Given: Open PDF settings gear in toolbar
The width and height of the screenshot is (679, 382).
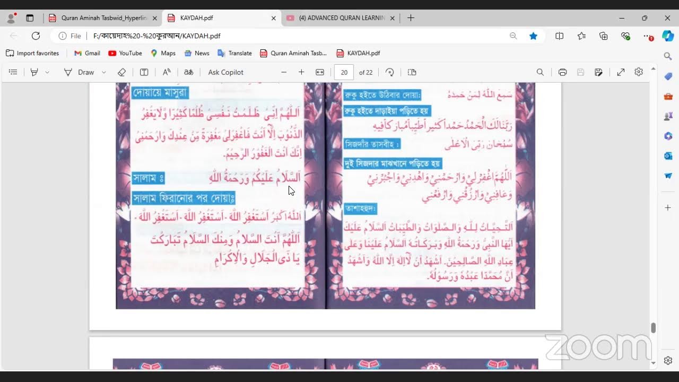Looking at the screenshot, I should click(x=639, y=72).
